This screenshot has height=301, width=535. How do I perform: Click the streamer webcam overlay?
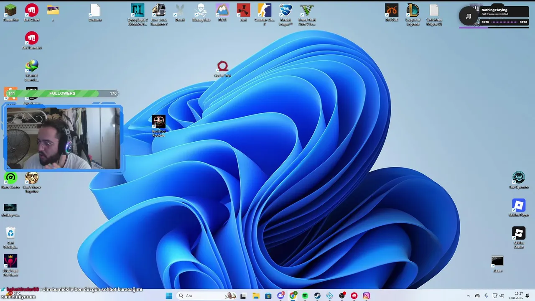[63, 138]
